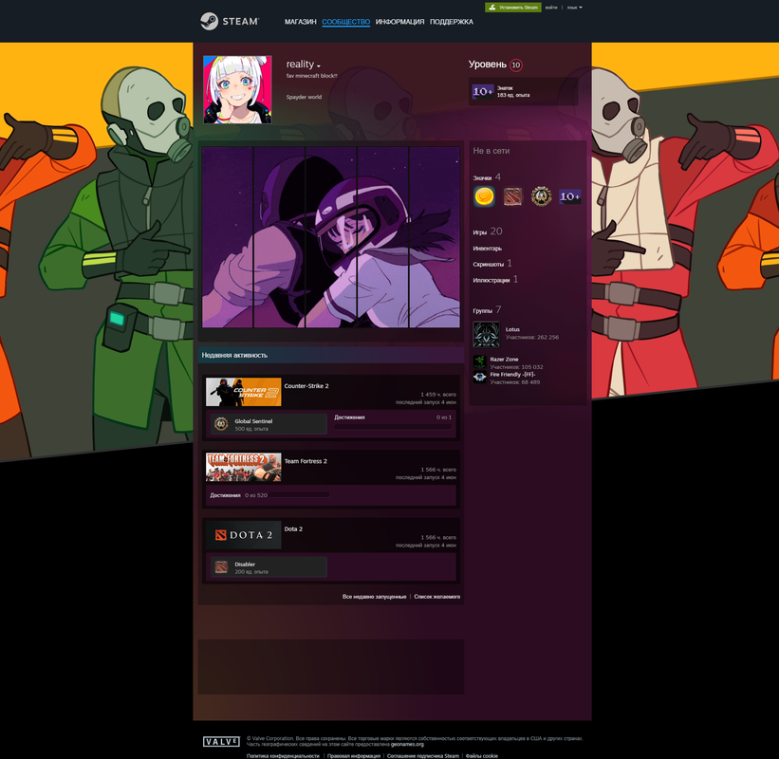Viewport: 779px width, 759px height.
Task: Open Все недавно запущенные link
Action: pos(374,597)
